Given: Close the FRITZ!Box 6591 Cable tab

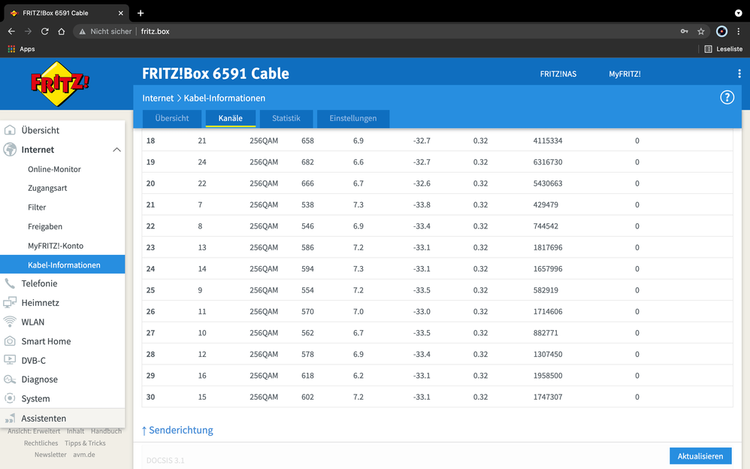Looking at the screenshot, I should [x=120, y=13].
